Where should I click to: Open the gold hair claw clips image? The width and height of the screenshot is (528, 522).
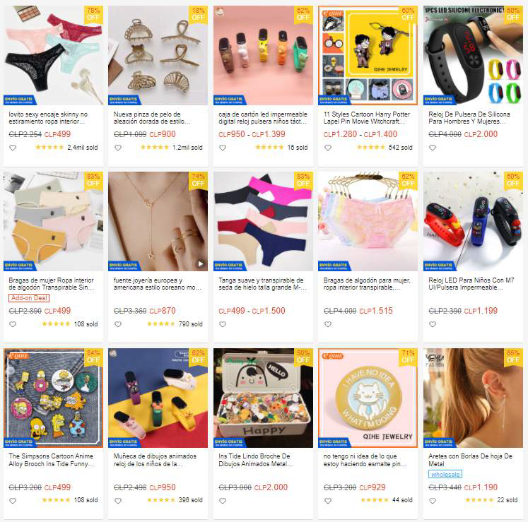coord(158,55)
